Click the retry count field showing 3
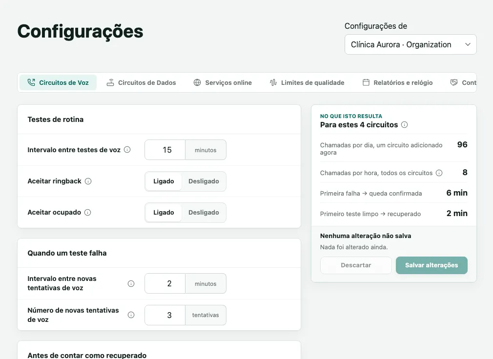The image size is (493, 359). click(x=165, y=315)
